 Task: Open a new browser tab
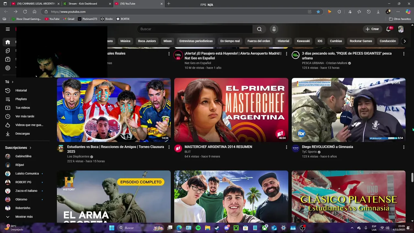click(169, 4)
